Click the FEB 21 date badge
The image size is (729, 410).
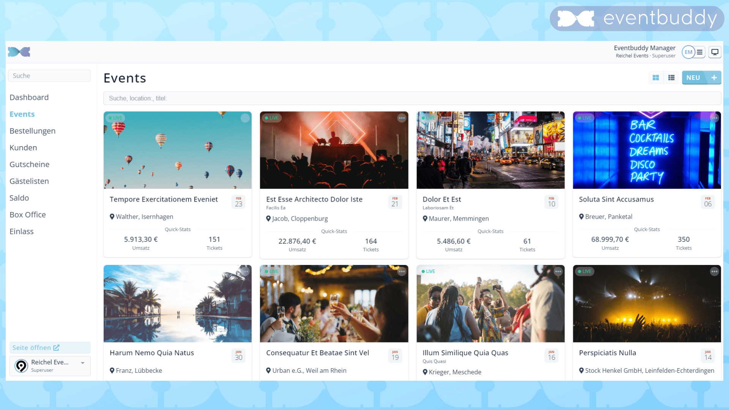[x=395, y=202]
